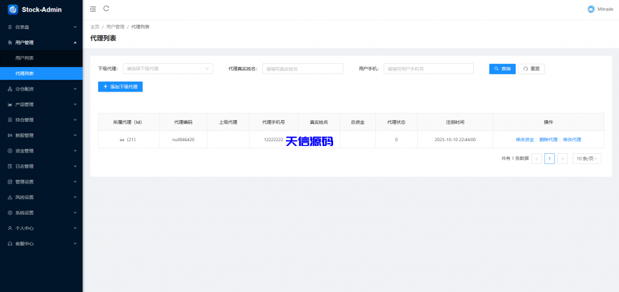The image size is (619, 292).
Task: Click the 持仓管理 sidebar icon
Action: pos(10,120)
